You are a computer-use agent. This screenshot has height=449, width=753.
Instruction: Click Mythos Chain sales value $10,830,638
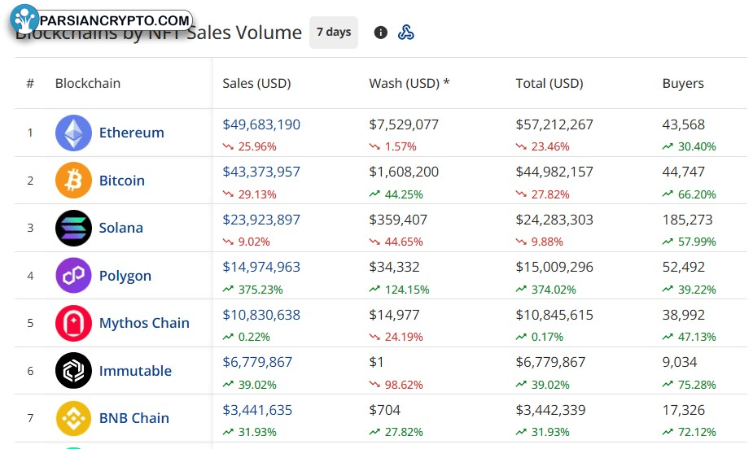261,315
